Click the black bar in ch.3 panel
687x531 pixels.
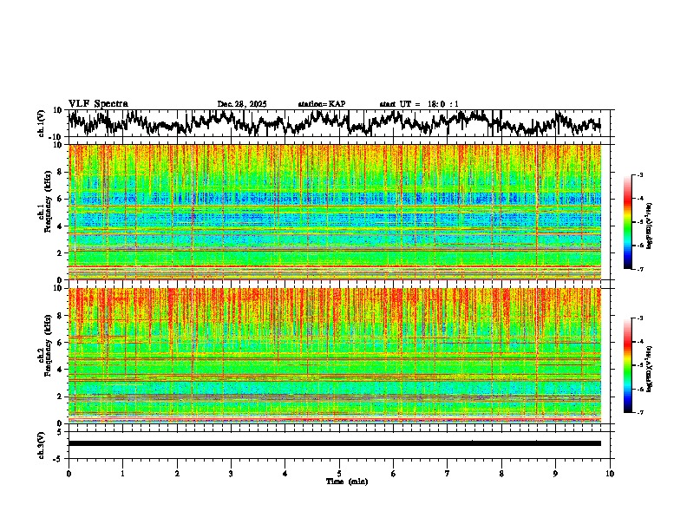tap(335, 443)
